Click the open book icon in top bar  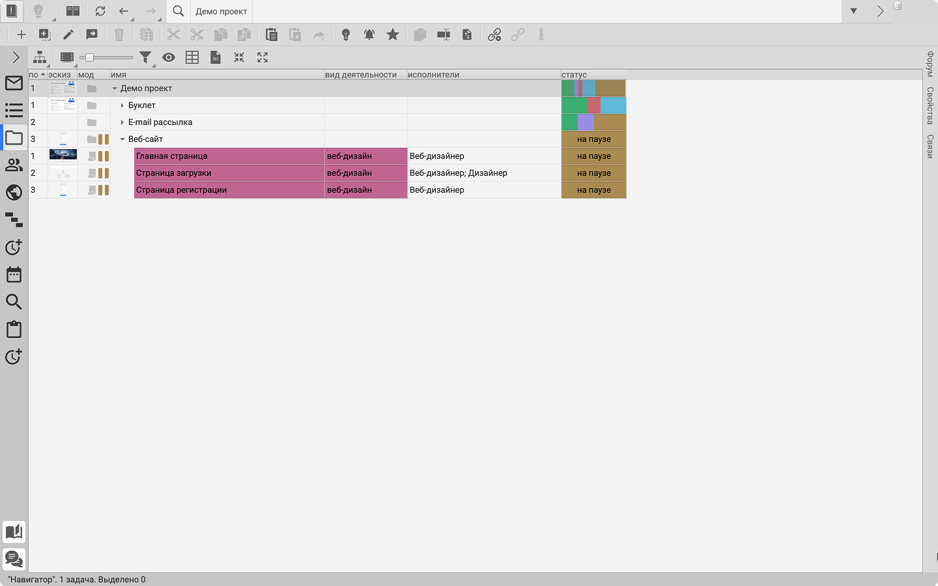[73, 11]
